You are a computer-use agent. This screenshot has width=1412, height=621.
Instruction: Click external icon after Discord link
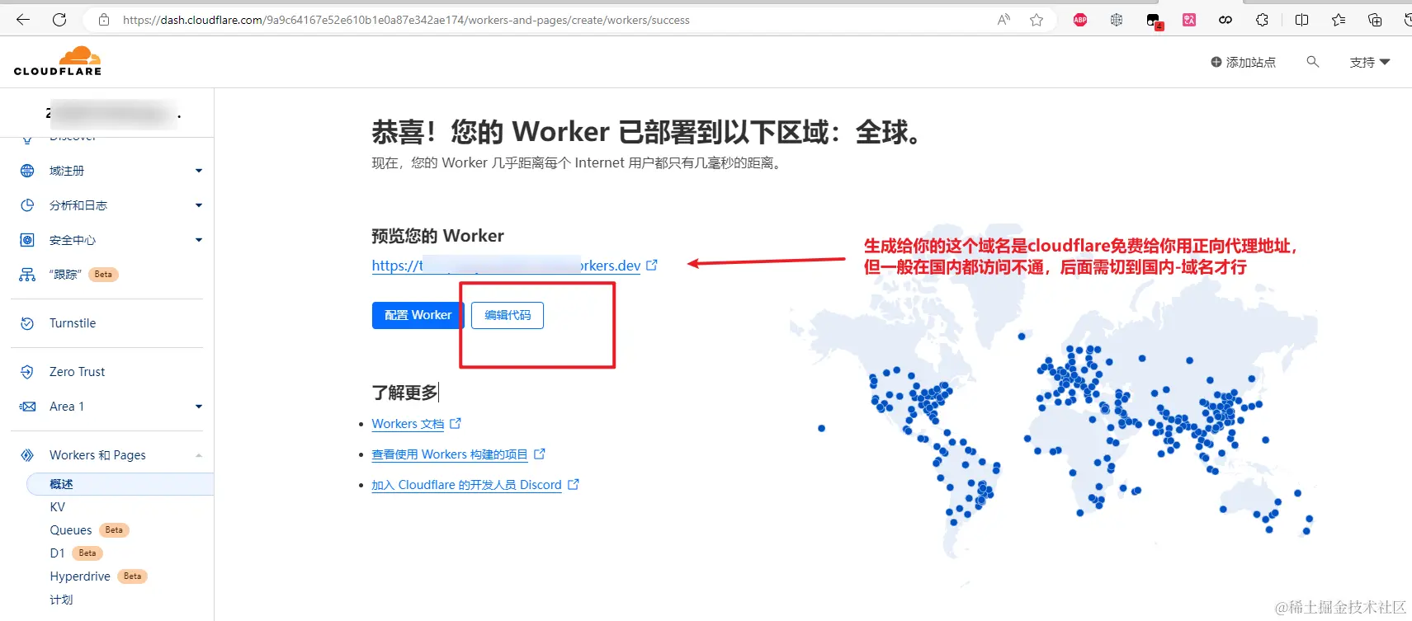pyautogui.click(x=574, y=484)
